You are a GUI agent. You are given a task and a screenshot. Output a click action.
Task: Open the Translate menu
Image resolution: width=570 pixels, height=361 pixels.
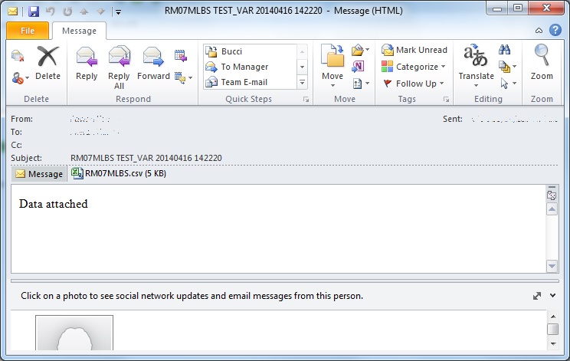coord(477,66)
